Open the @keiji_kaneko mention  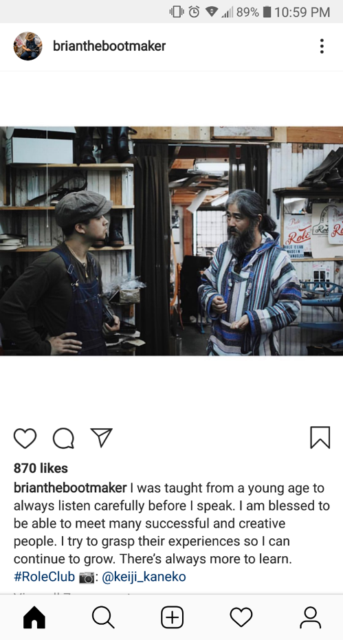coord(144,577)
